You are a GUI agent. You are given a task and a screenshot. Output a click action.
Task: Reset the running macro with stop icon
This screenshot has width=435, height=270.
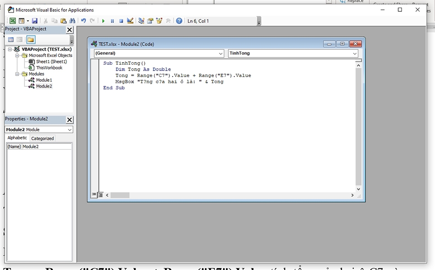(121, 21)
